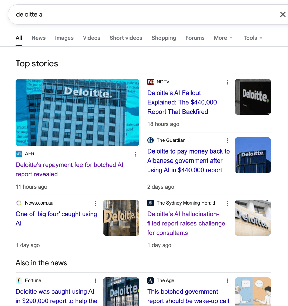The height and width of the screenshot is (306, 288).
Task: Click the Fortune publisher icon
Action: click(x=19, y=281)
